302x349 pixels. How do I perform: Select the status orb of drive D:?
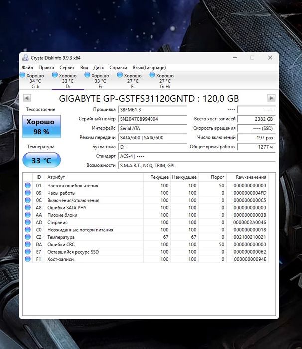tap(55, 75)
